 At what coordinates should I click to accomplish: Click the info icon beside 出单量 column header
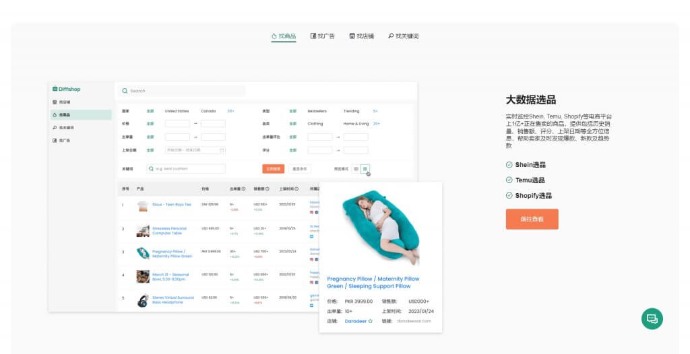(x=243, y=189)
